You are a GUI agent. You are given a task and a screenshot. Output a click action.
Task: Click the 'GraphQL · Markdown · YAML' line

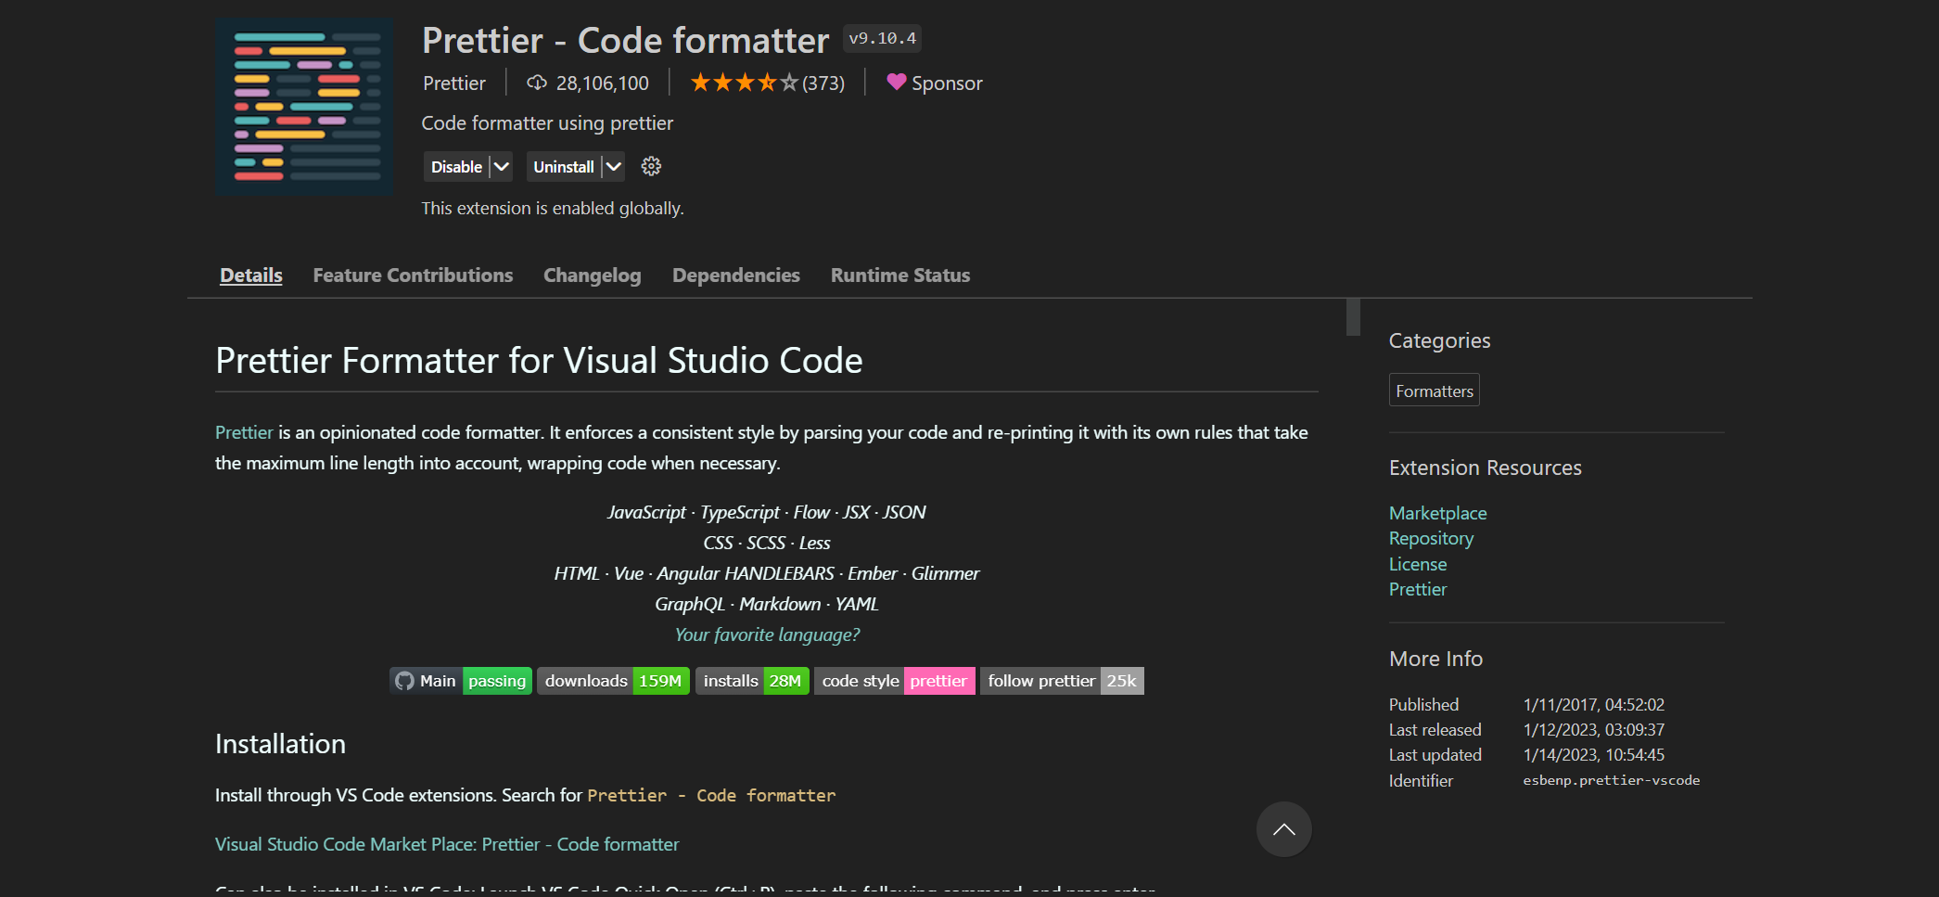[767, 604]
